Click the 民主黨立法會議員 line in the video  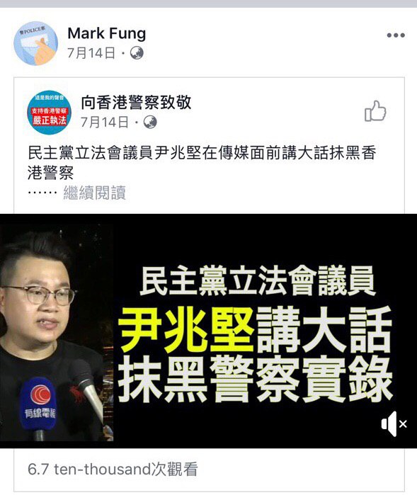[x=258, y=280]
